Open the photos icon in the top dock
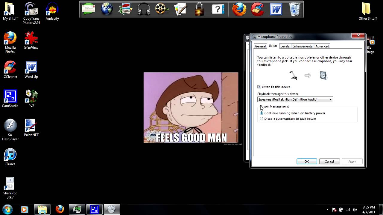This screenshot has width=383, height=215. 125,9
